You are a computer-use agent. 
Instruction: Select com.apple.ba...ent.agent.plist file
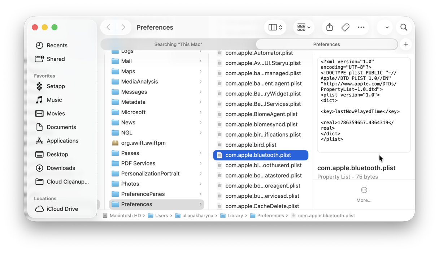[261, 83]
